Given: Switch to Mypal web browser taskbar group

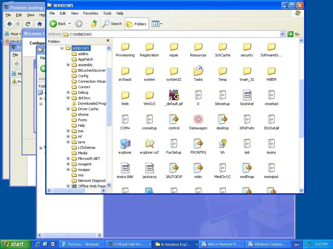Looking at the screenshot, I should pos(129,244).
